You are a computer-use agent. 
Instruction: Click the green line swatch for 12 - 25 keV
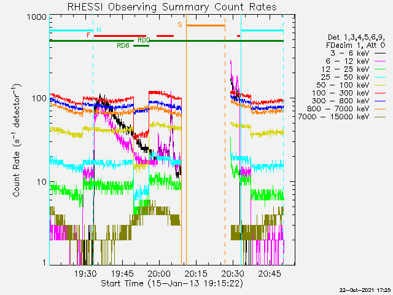(380, 69)
